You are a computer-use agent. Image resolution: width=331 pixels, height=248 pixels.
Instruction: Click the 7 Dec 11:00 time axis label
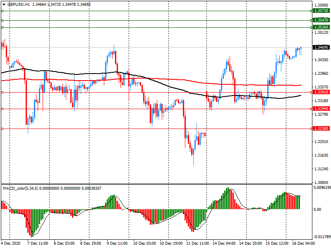(38, 244)
